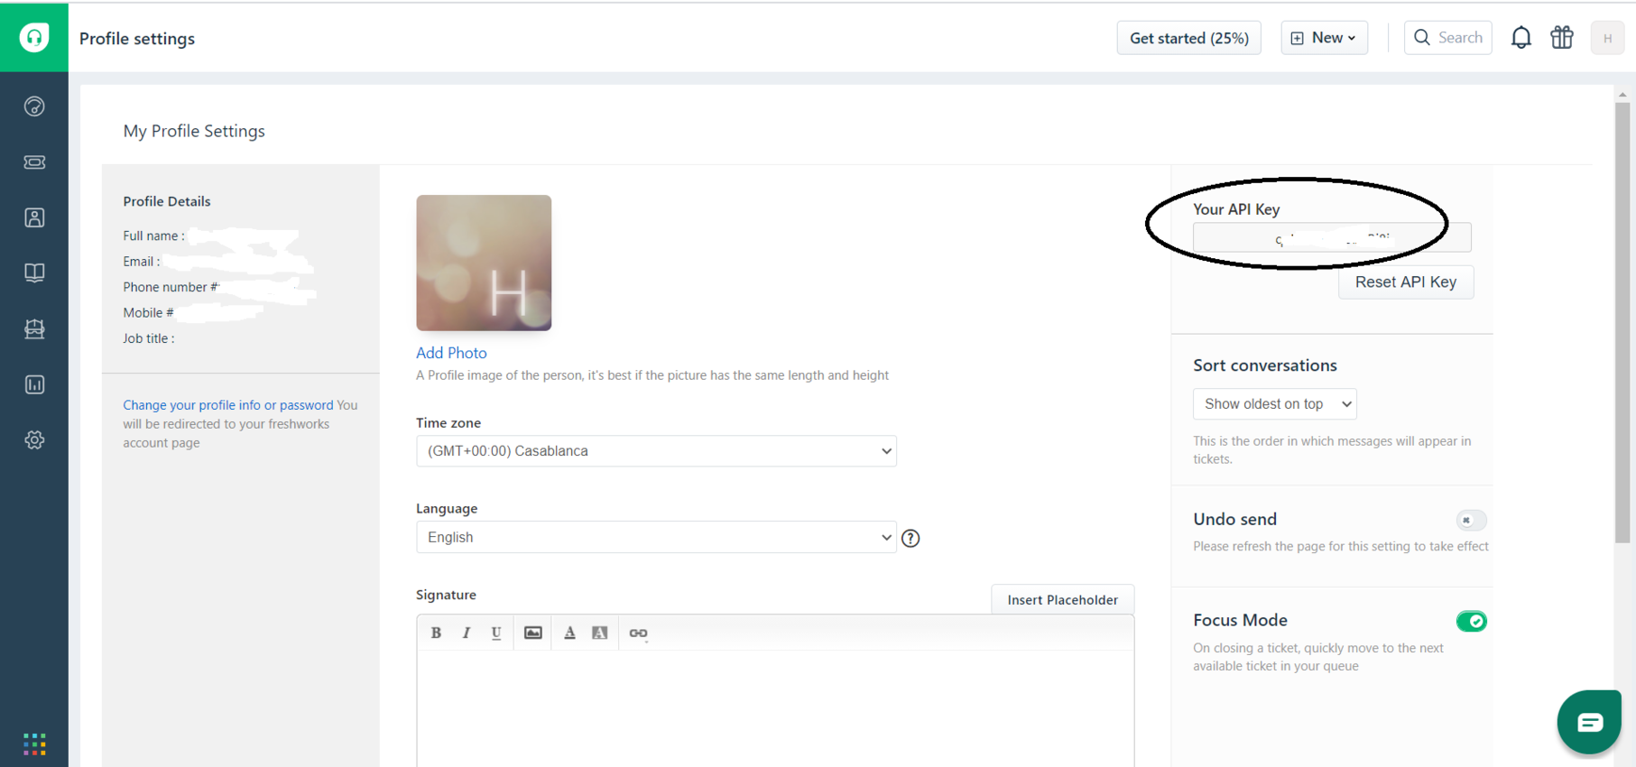Apply underline in signature editor
Screen dimensions: 1636x767
click(x=496, y=633)
